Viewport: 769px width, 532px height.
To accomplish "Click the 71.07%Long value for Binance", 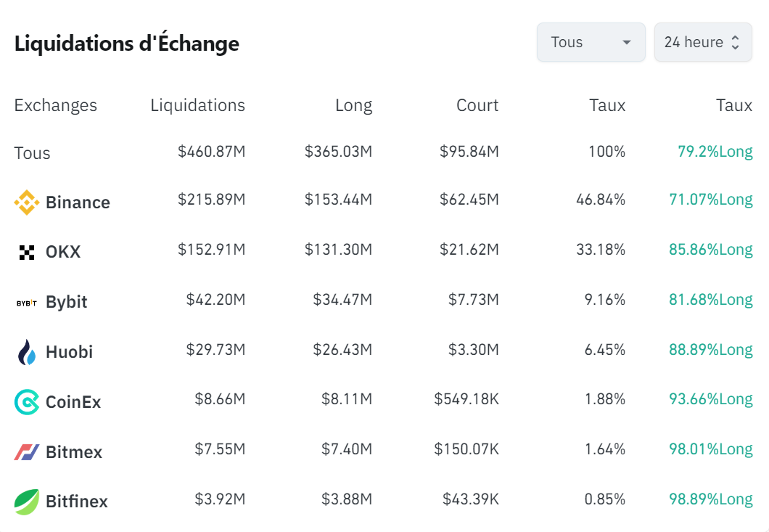I will coord(710,199).
